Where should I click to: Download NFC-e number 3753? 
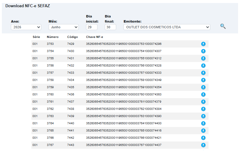203,44
